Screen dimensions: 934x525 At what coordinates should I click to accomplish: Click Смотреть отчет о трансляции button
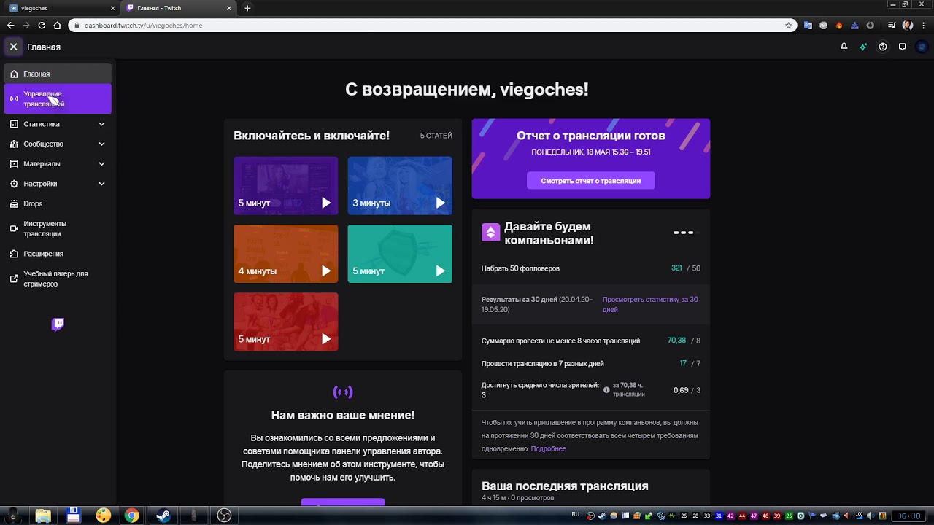(x=591, y=180)
